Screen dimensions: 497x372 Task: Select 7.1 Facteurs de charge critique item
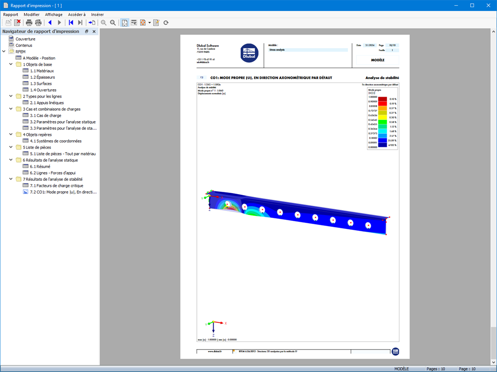point(56,186)
